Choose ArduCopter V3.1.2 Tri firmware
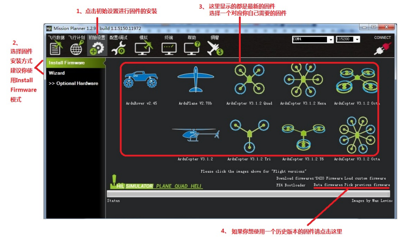 pos(249,136)
